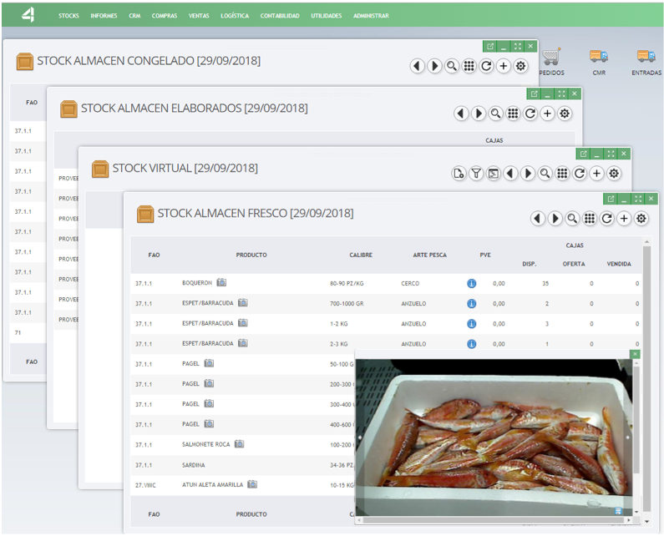The image size is (664, 536).
Task: Sort by PRODUCTO column header
Action: [251, 255]
